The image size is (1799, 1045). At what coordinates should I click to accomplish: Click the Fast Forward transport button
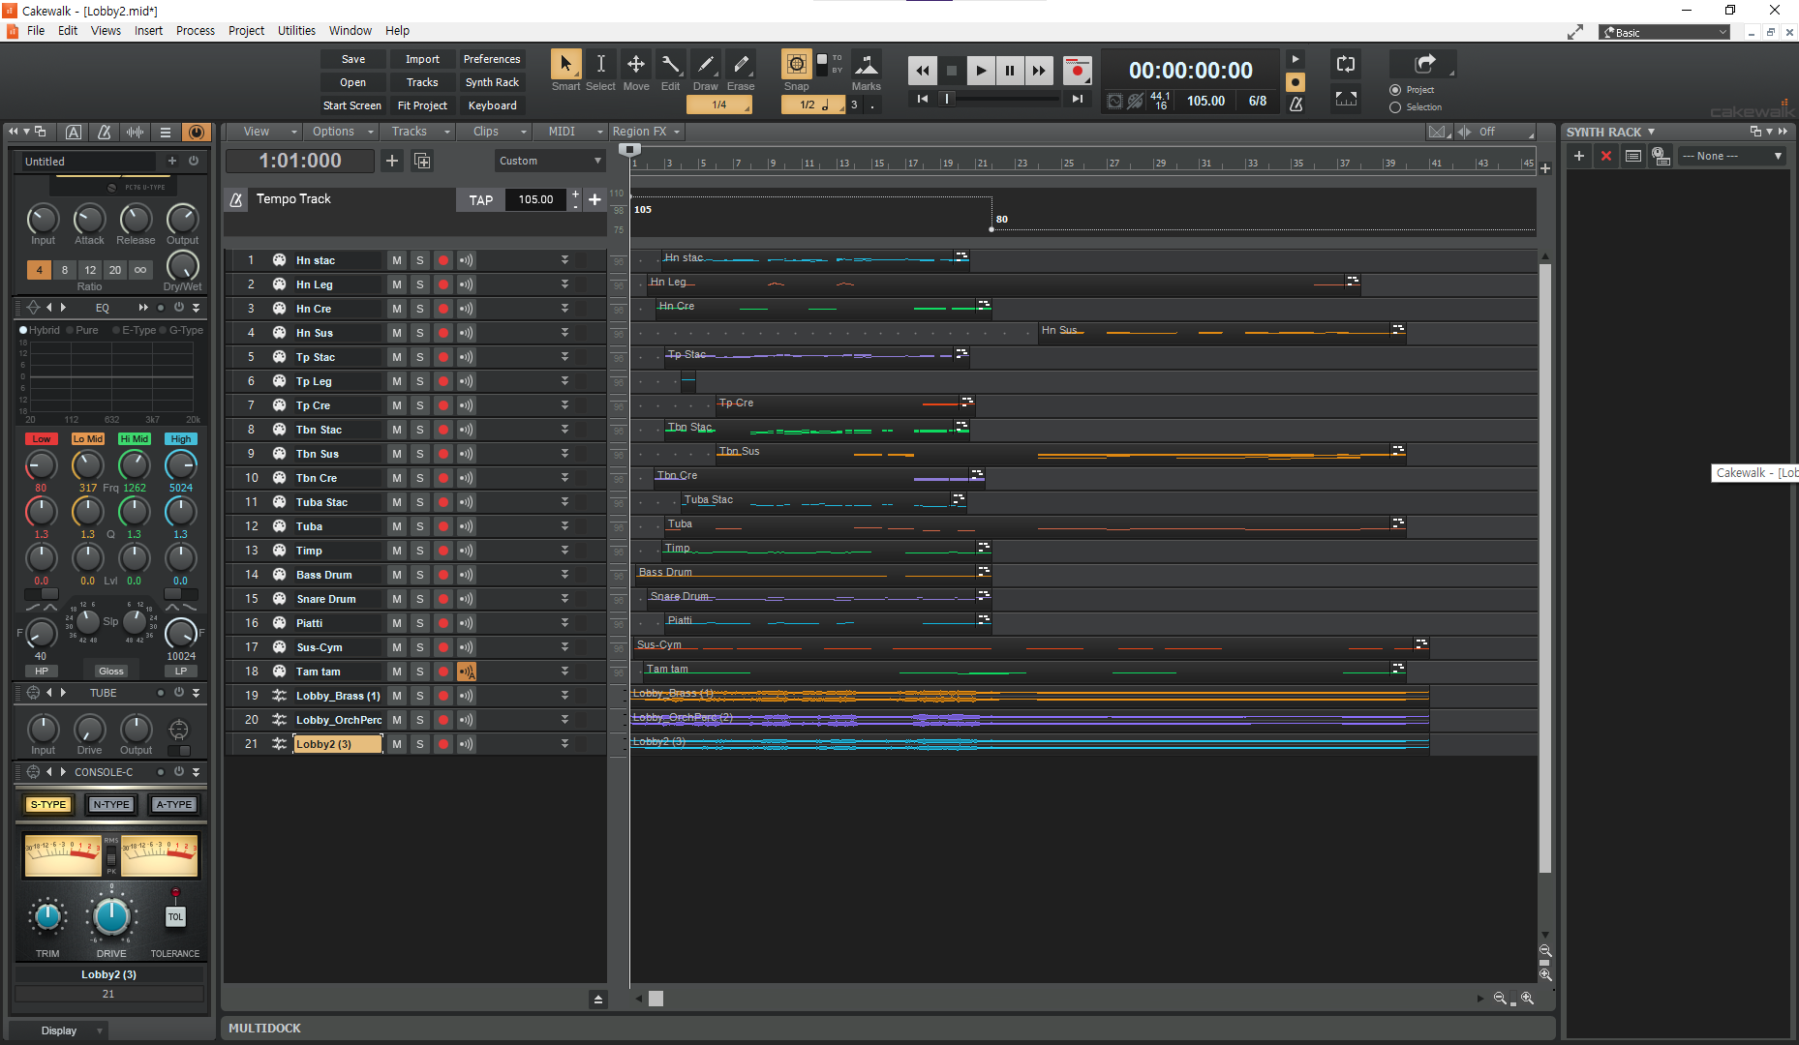1038,71
